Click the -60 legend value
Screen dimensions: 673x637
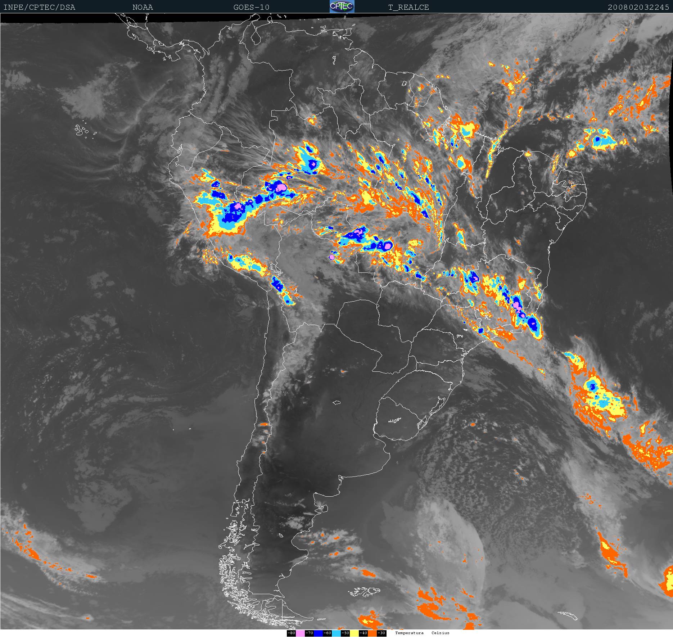tap(327, 633)
